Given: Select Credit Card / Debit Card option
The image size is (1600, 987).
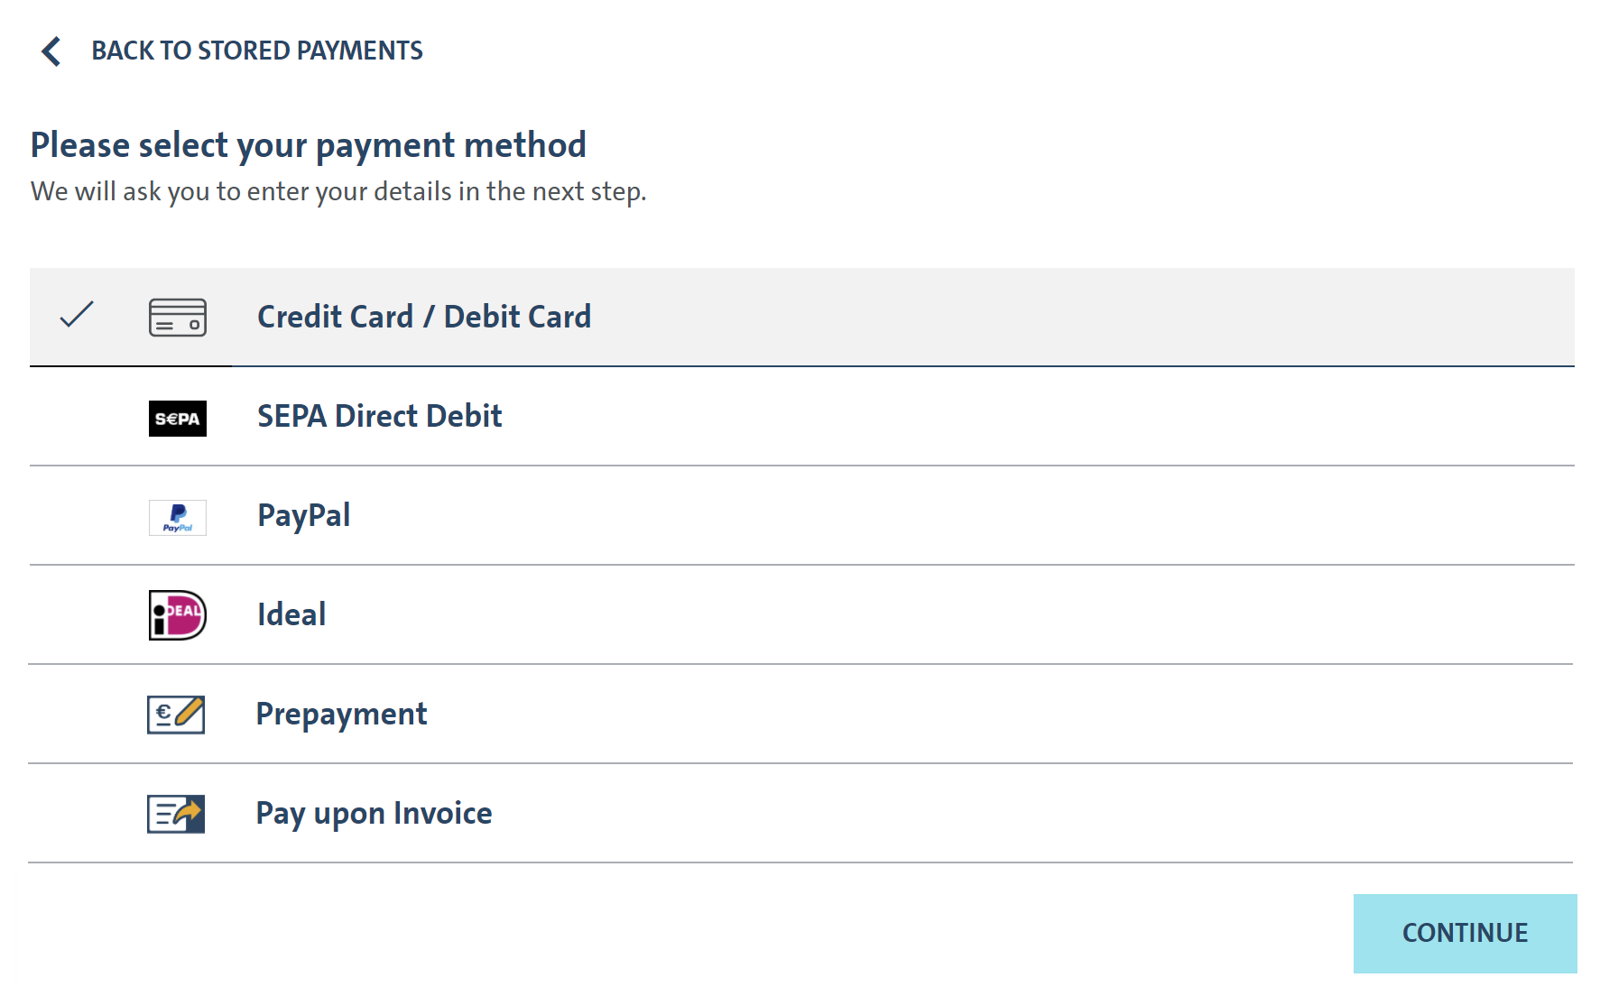Looking at the screenshot, I should [x=424, y=318].
